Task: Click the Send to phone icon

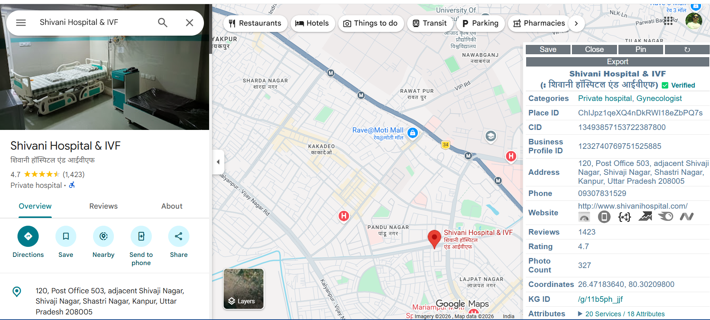Action: tap(141, 236)
